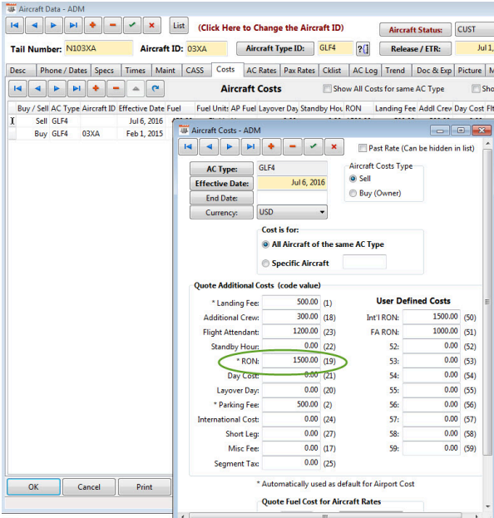The image size is (494, 518).
Task: Jump to last aircraft record in main toolbar
Action: pyautogui.click(x=73, y=26)
